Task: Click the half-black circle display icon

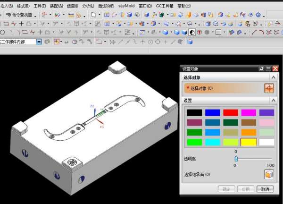Action: 192,32
